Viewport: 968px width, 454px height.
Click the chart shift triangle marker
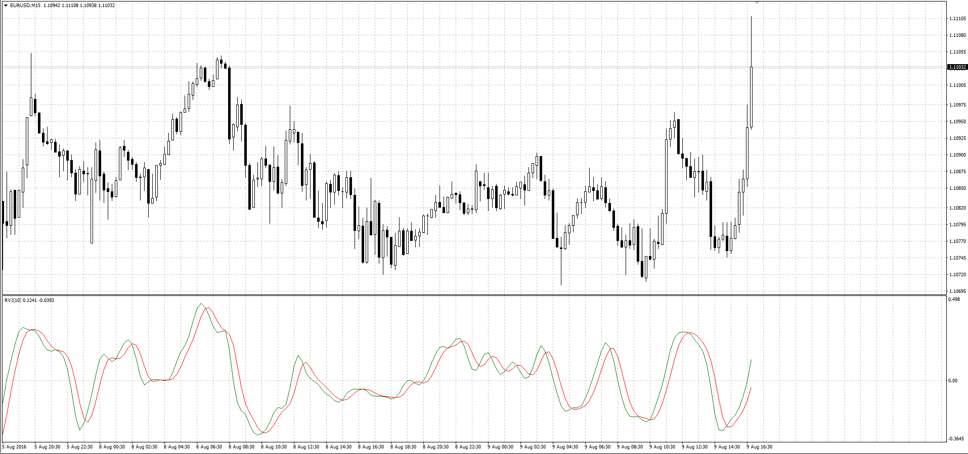[x=757, y=3]
